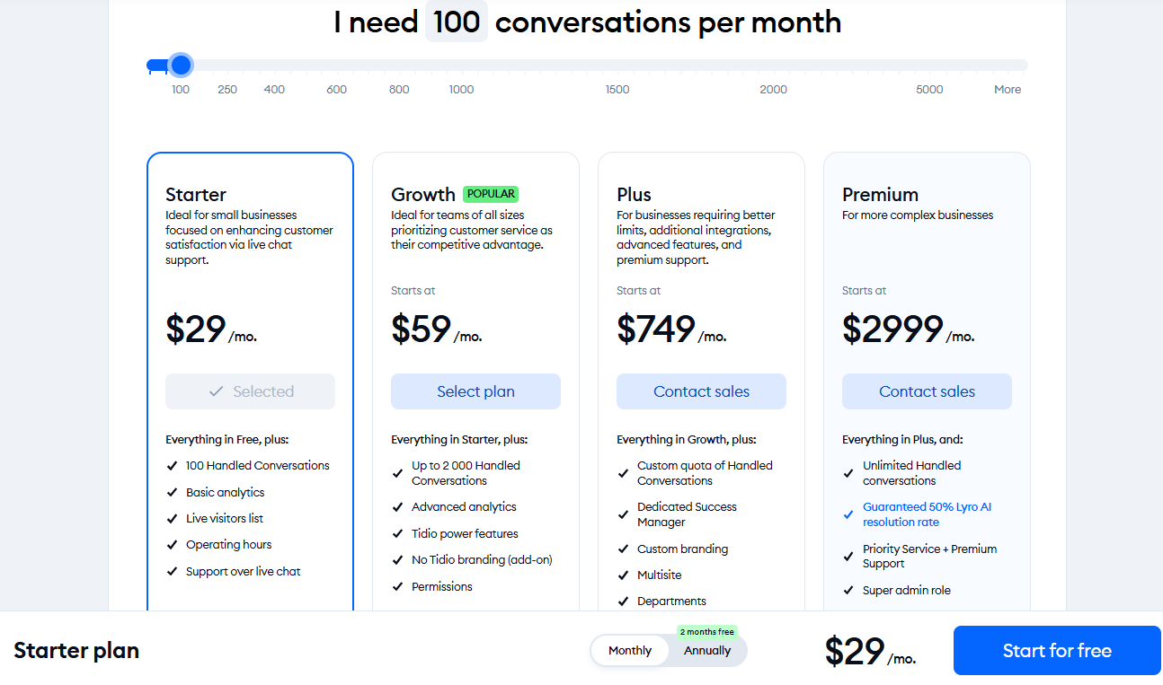Screen dimensions: 1163x685
Task: Click the "2 months free" badge
Action: [707, 632]
